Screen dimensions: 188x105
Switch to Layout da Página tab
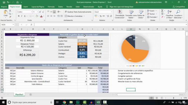[38, 7]
